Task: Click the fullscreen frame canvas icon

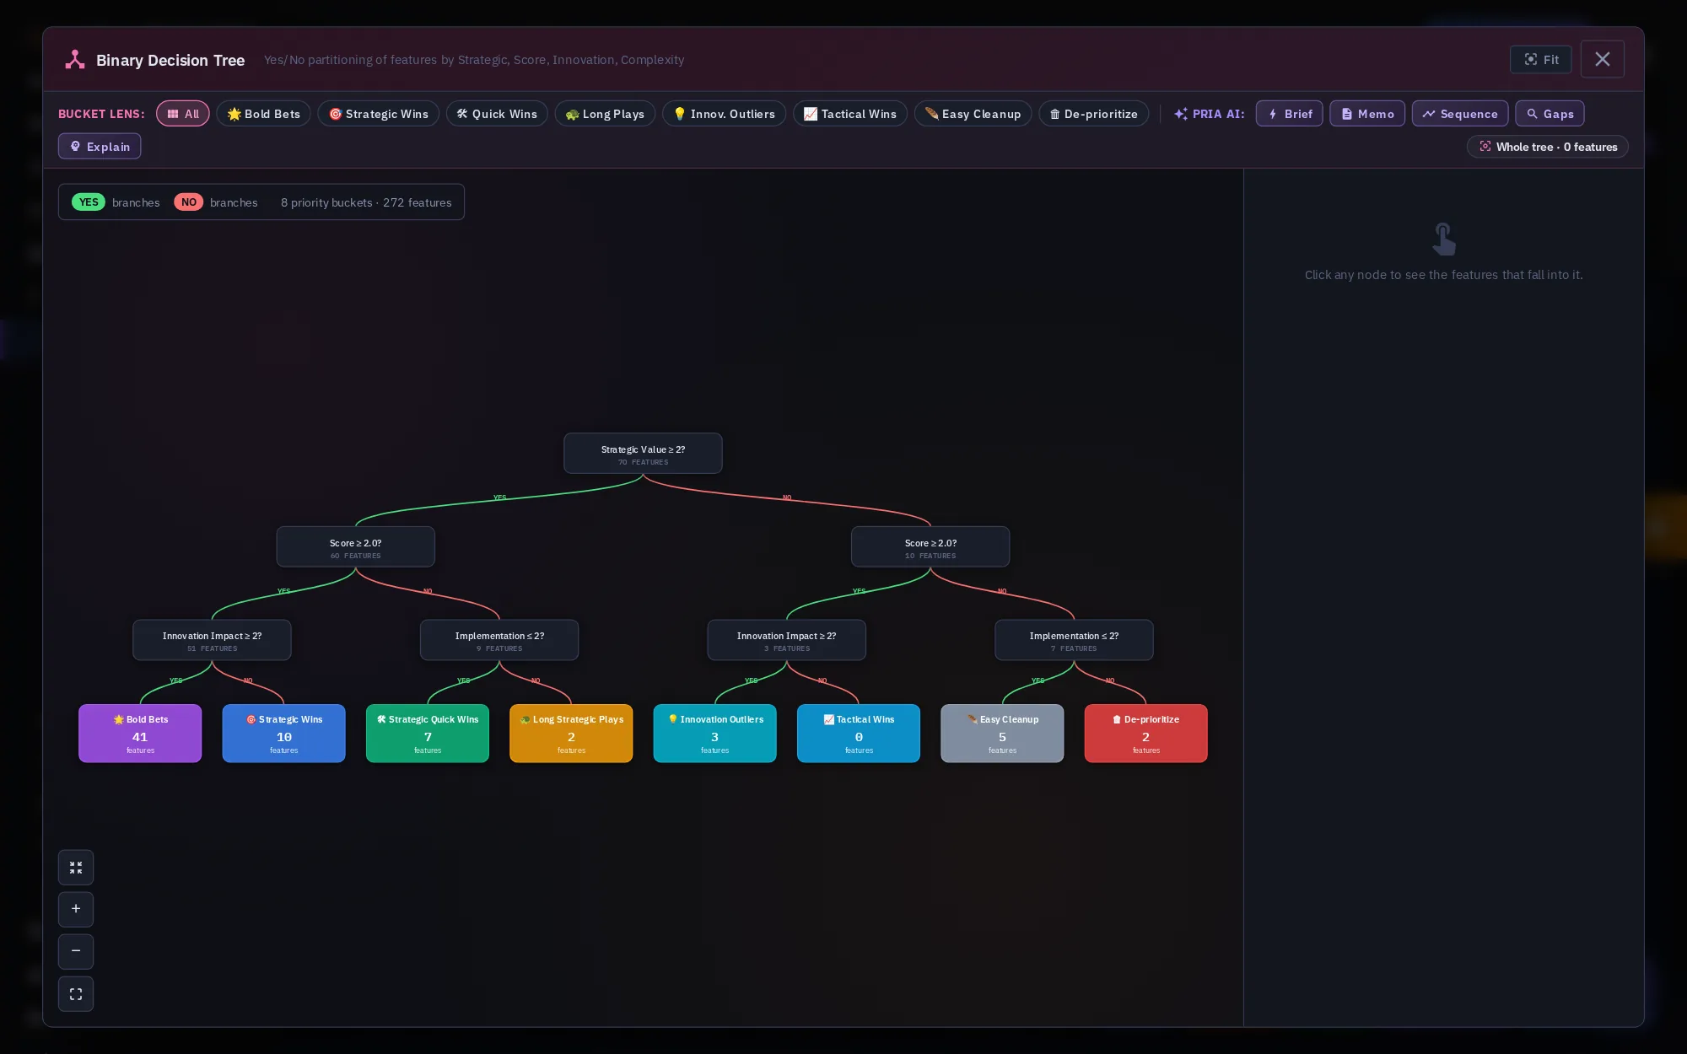Action: [x=76, y=994]
